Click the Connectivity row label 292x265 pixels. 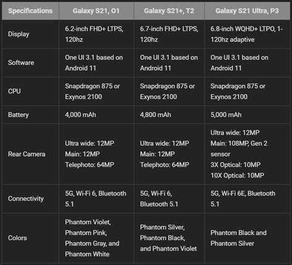click(x=26, y=198)
